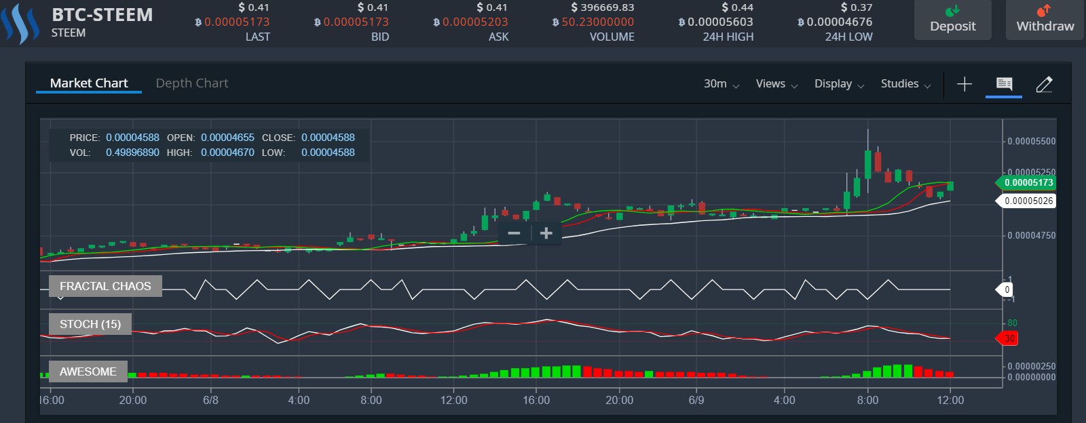Click the green current price tag 0.00005173
Viewport: 1086px width, 423px height.
1026,182
